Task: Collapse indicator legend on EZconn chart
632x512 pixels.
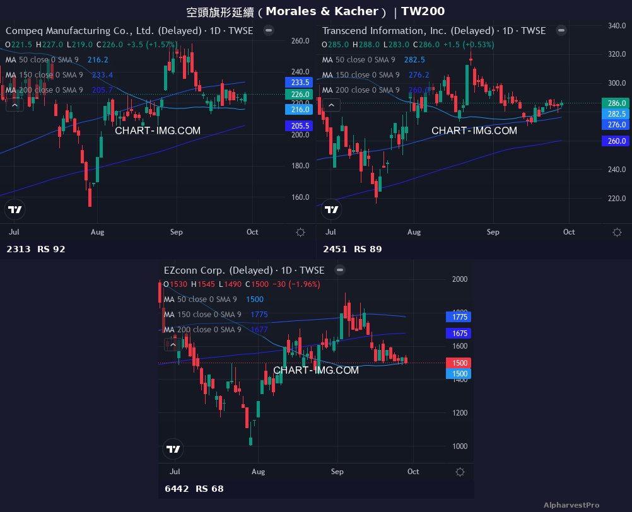Action: pos(173,345)
